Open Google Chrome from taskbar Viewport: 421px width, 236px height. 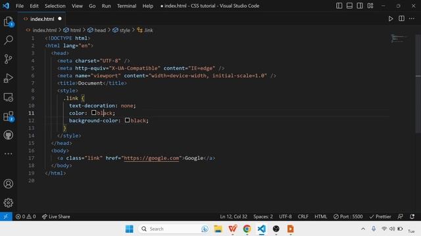[x=247, y=229]
